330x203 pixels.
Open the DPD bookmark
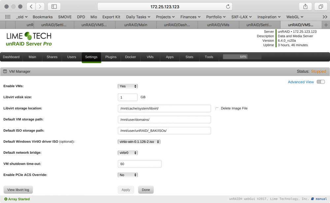[81, 17]
